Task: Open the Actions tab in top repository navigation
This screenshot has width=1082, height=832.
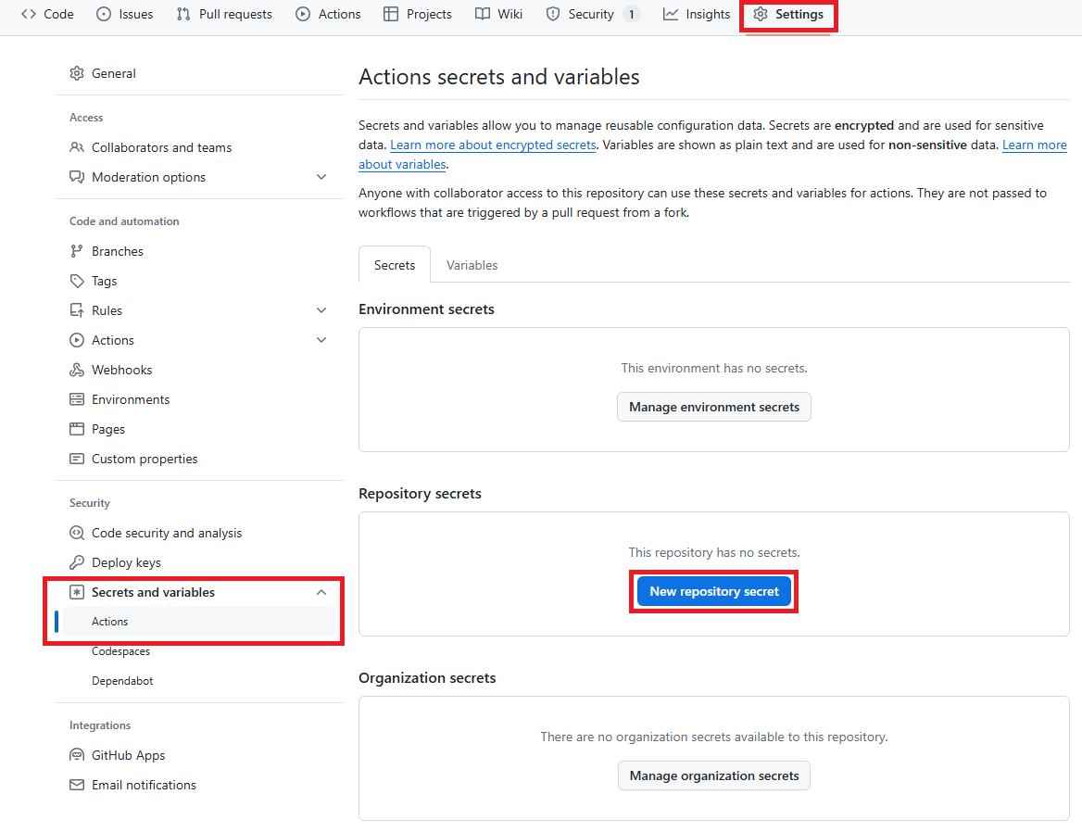Action: (x=328, y=14)
